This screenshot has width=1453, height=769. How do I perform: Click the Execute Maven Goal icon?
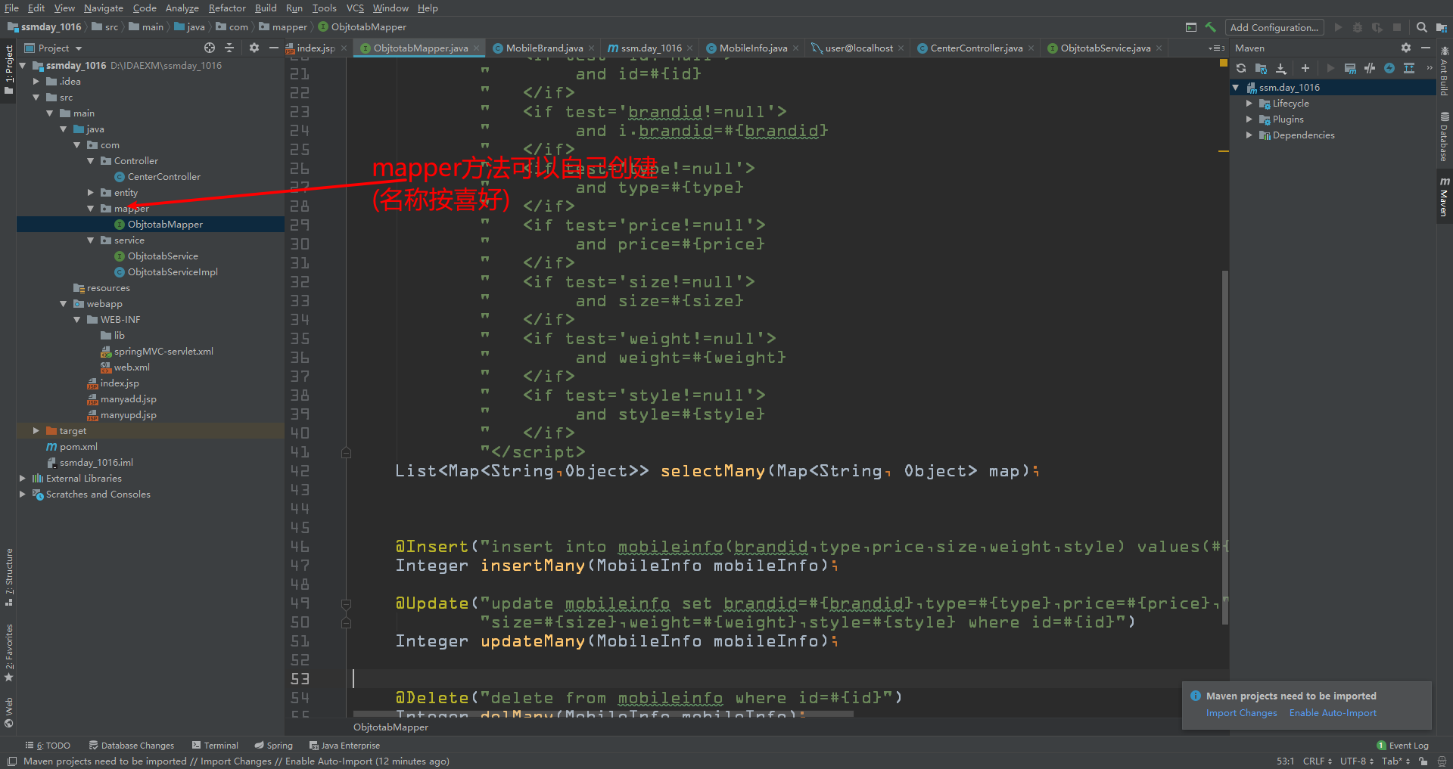point(1350,68)
